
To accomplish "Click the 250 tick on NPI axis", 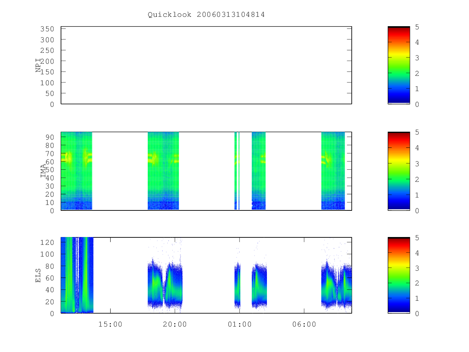I will click(x=47, y=50).
